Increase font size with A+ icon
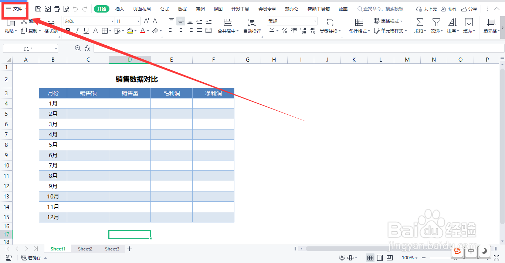Screen dimensions: 505x263 coord(146,21)
